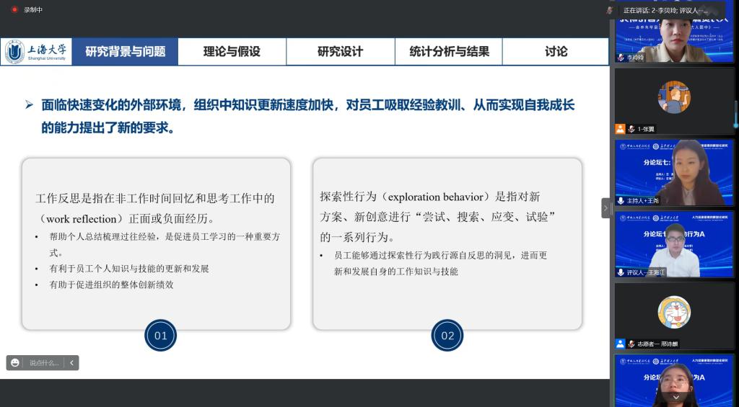
Task: Click the arrow bullet before 面临快速变化
Action: (x=29, y=104)
